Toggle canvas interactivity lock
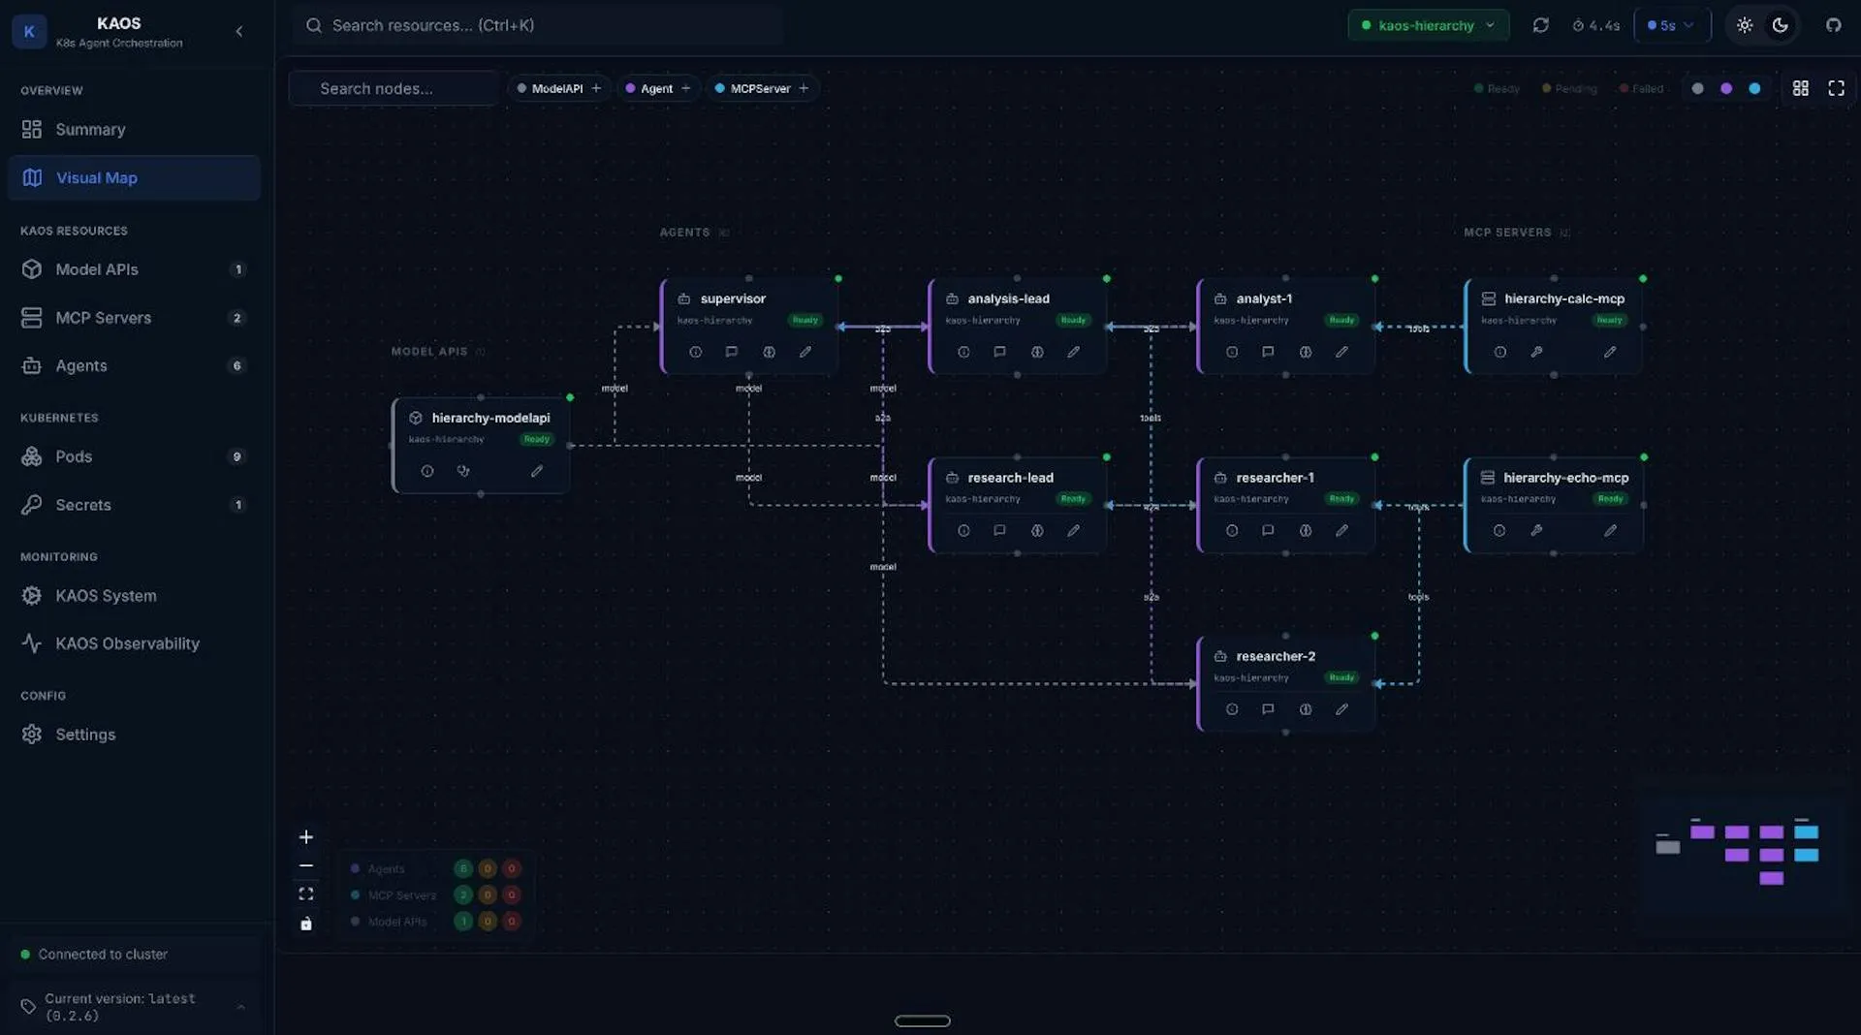The width and height of the screenshot is (1861, 1035). [x=306, y=924]
